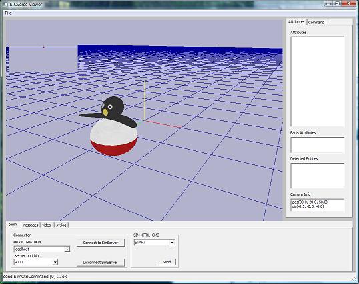This screenshot has height=284, width=359.
Task: Open the START command dropdown
Action: click(x=173, y=243)
